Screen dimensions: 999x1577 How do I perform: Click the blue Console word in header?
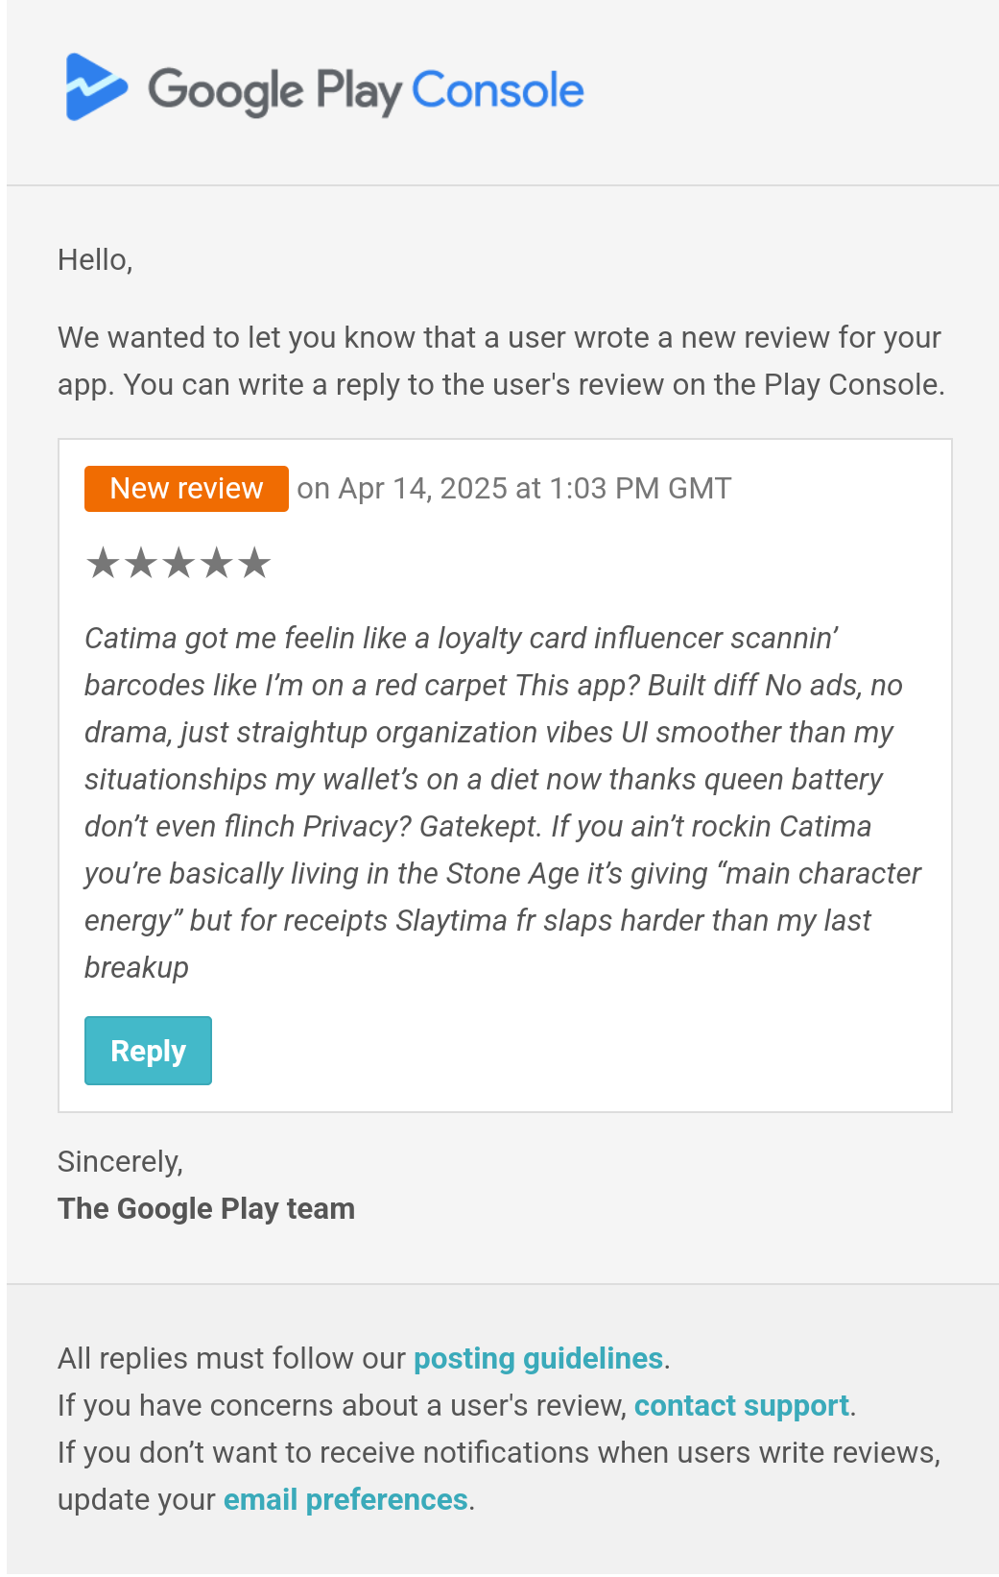point(497,90)
